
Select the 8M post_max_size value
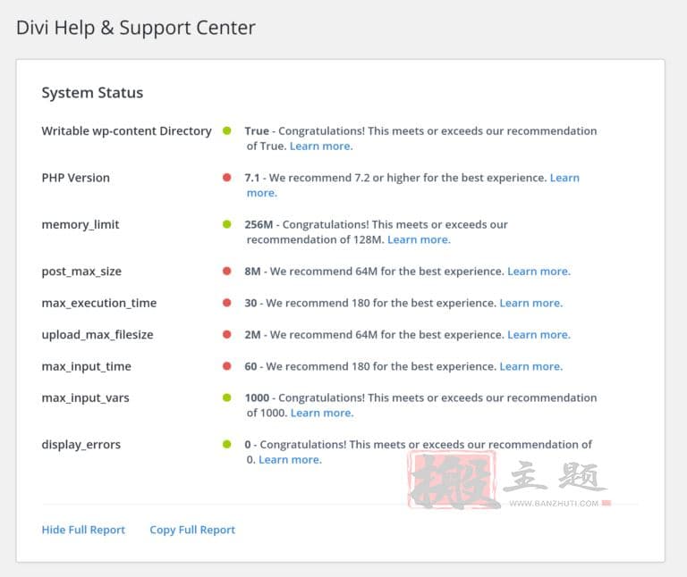pyautogui.click(x=252, y=272)
